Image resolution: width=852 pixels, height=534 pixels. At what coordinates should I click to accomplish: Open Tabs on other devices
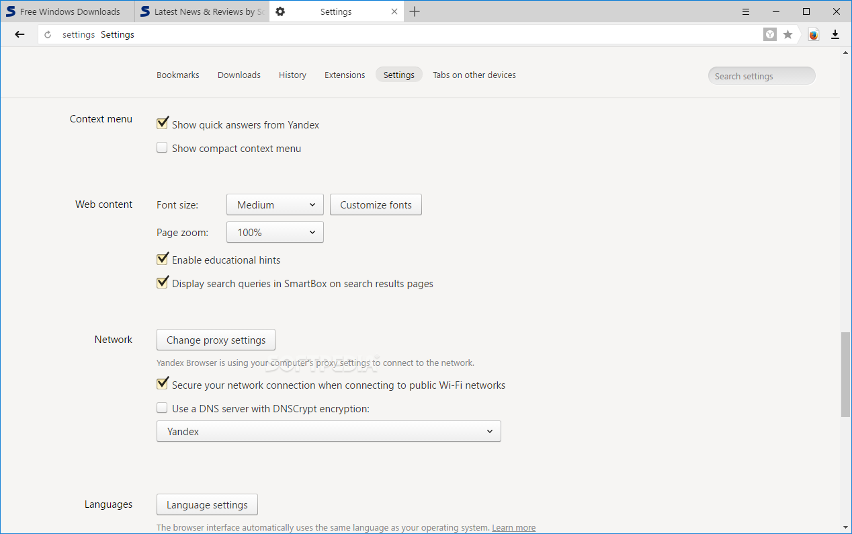[474, 75]
